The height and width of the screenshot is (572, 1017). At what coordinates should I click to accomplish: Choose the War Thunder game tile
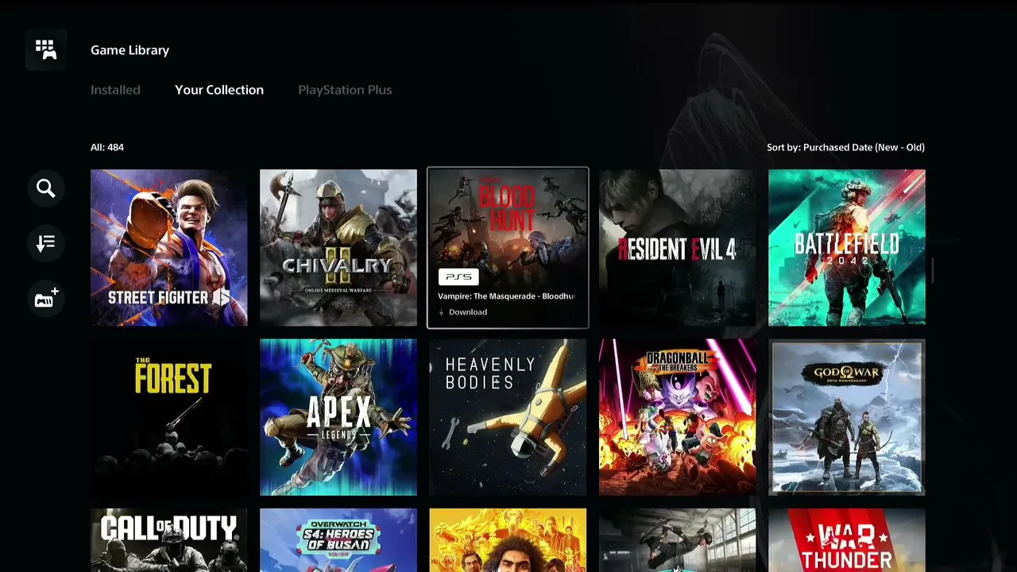click(847, 540)
